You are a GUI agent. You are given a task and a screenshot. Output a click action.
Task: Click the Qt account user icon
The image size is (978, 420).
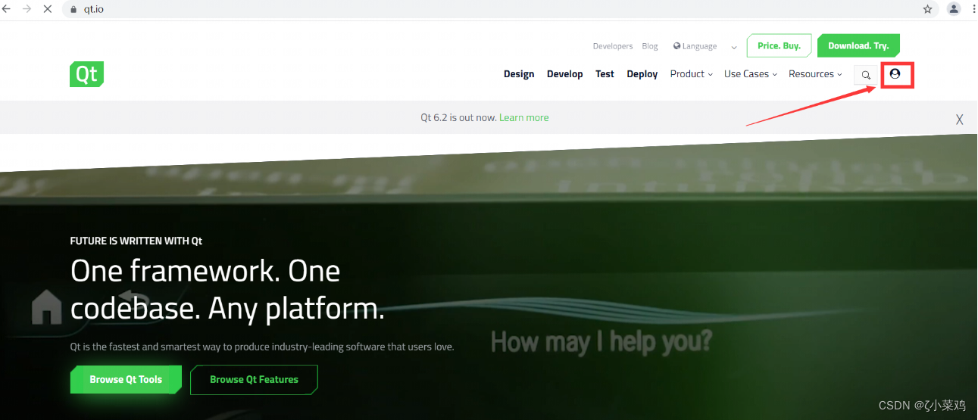pos(895,74)
